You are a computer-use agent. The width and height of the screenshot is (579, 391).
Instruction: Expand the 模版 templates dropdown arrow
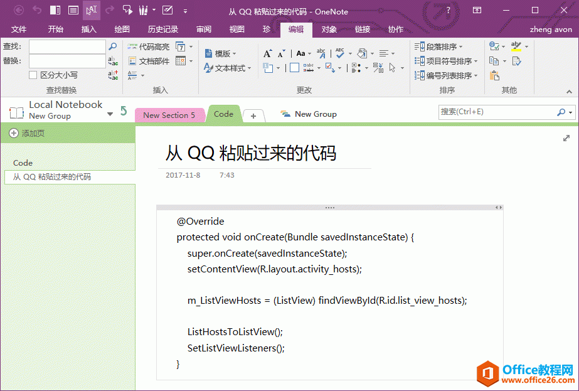tap(234, 53)
